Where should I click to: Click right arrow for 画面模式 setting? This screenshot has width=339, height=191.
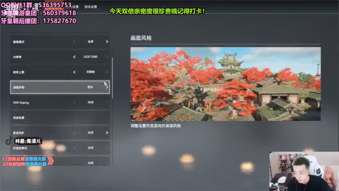pyautogui.click(x=107, y=42)
